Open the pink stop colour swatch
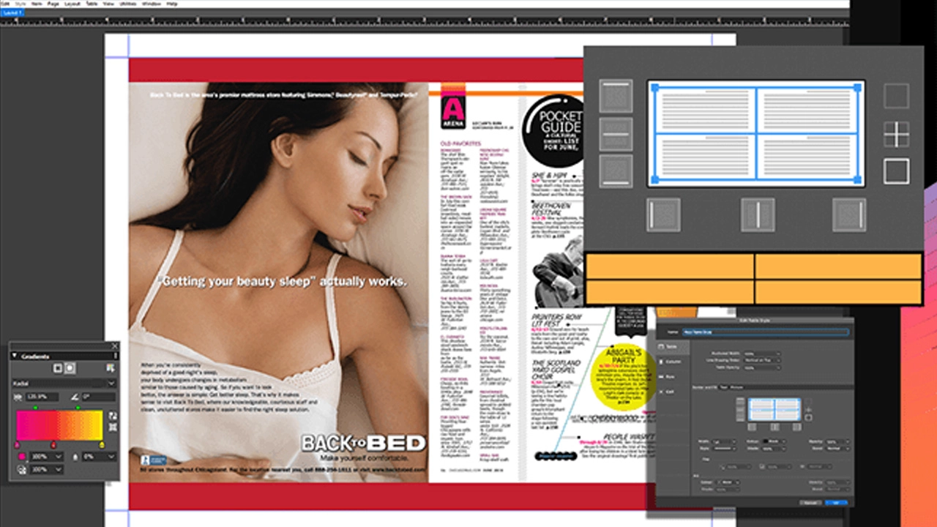The image size is (937, 527). pyautogui.click(x=22, y=457)
